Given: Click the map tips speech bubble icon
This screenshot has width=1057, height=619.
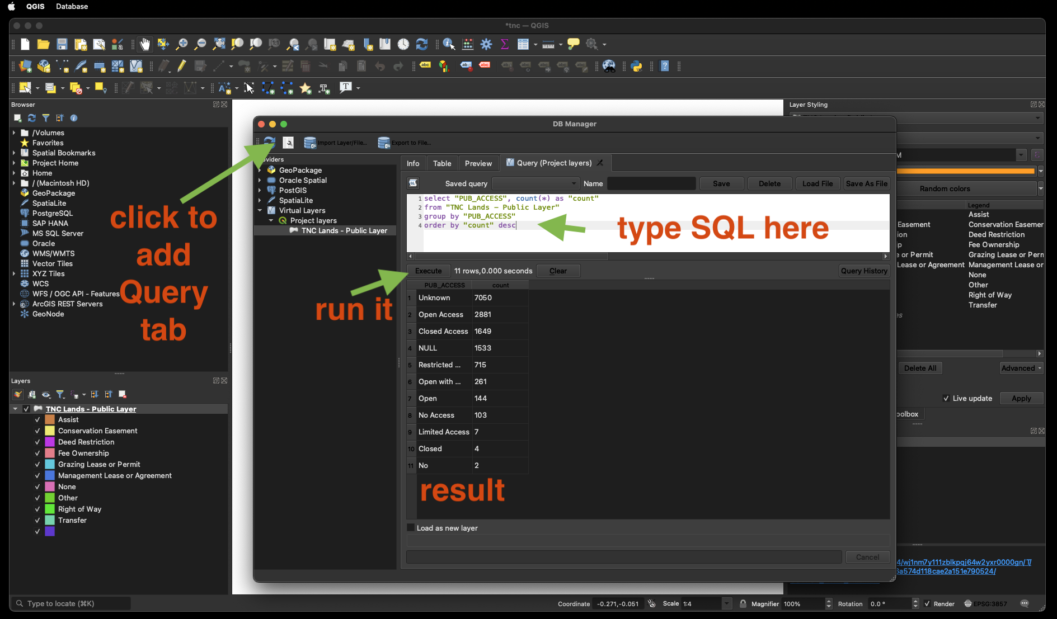Looking at the screenshot, I should [x=574, y=44].
